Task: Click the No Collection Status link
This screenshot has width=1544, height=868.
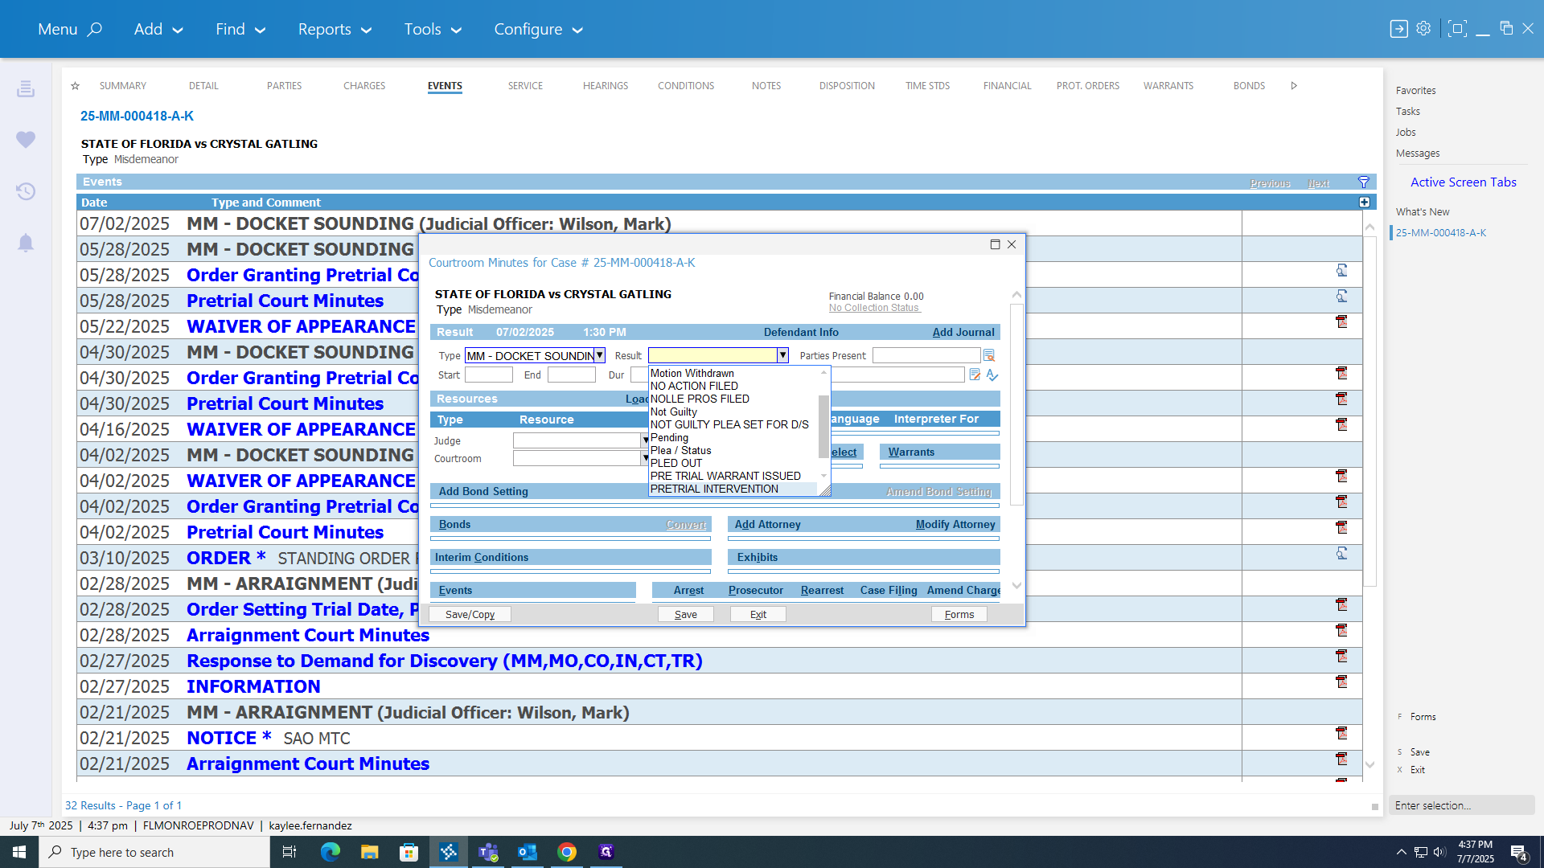Action: [x=874, y=308]
